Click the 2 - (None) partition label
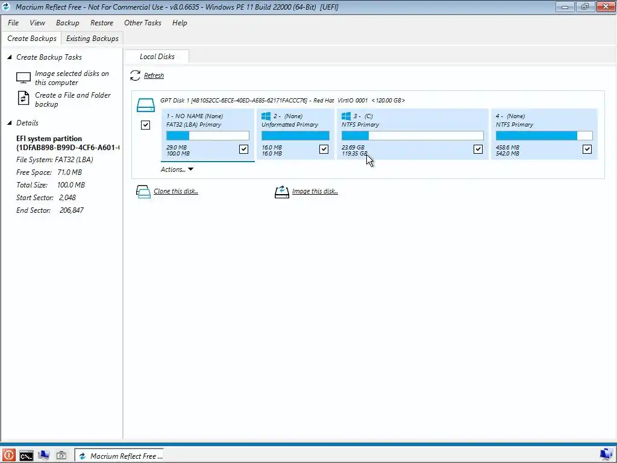The width and height of the screenshot is (617, 463). point(288,116)
